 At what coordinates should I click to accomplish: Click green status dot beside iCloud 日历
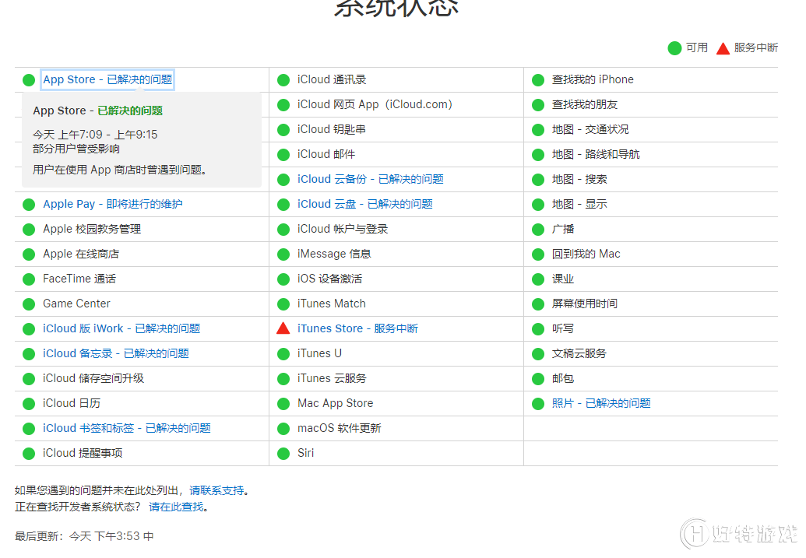pyautogui.click(x=29, y=404)
